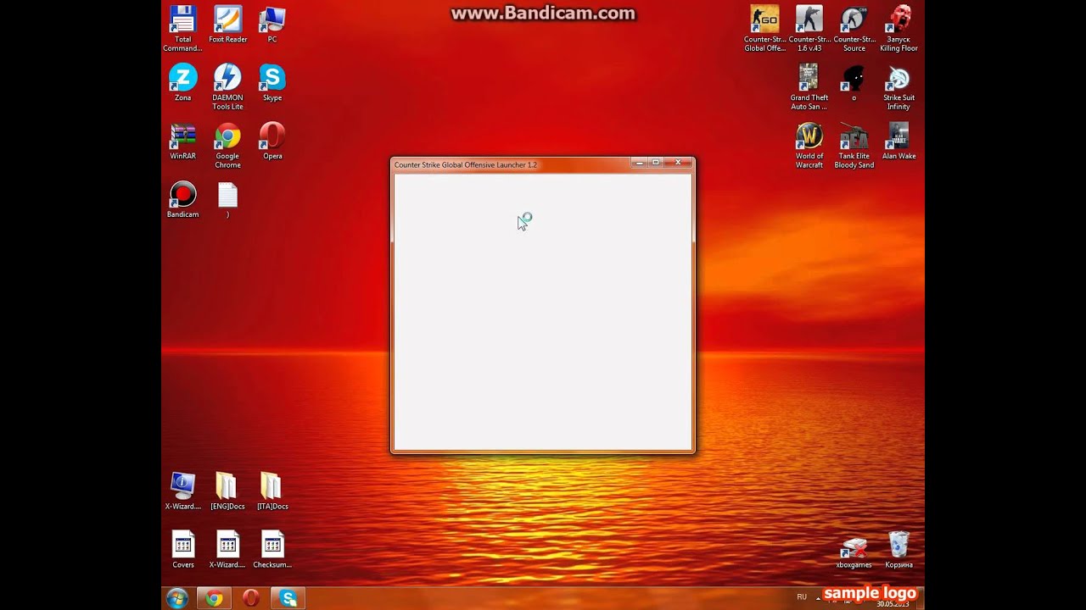
Task: Open Total Commander desktop shortcut
Action: coord(182,28)
